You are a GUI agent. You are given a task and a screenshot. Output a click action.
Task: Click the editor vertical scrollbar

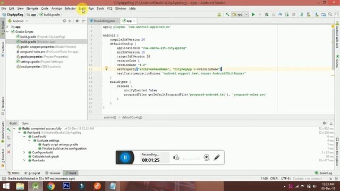point(333,50)
